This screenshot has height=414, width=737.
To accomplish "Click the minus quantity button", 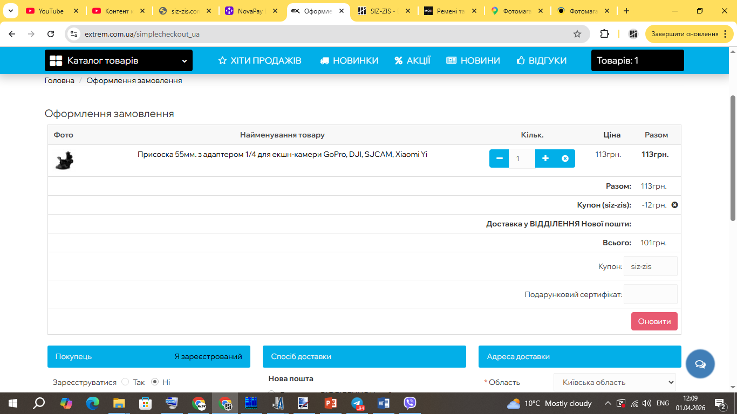I will point(499,158).
